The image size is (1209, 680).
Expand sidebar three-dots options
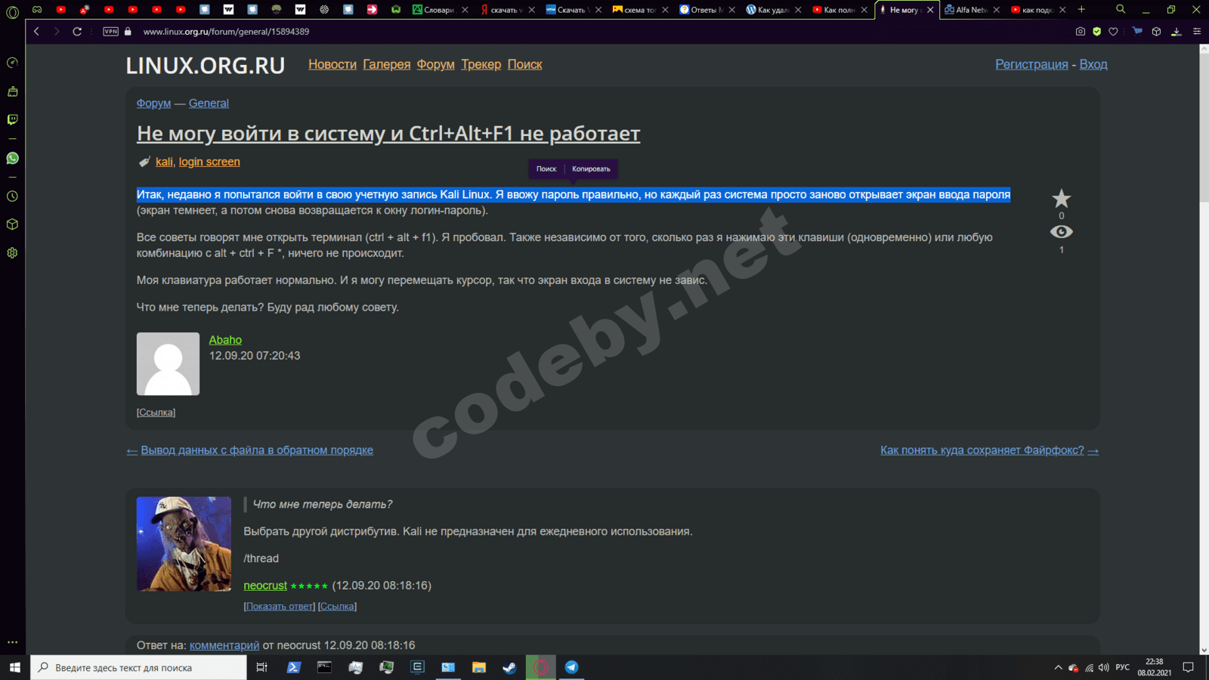point(12,642)
